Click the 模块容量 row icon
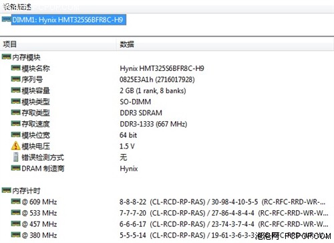 tap(16, 90)
